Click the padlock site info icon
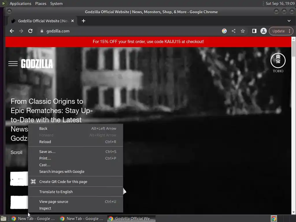The image size is (296, 222). tap(42, 31)
